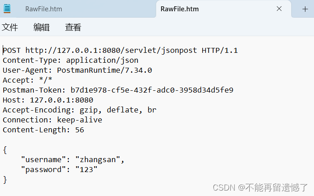Click the Postman-Token header value
This screenshot has height=196, width=314.
click(x=152, y=90)
